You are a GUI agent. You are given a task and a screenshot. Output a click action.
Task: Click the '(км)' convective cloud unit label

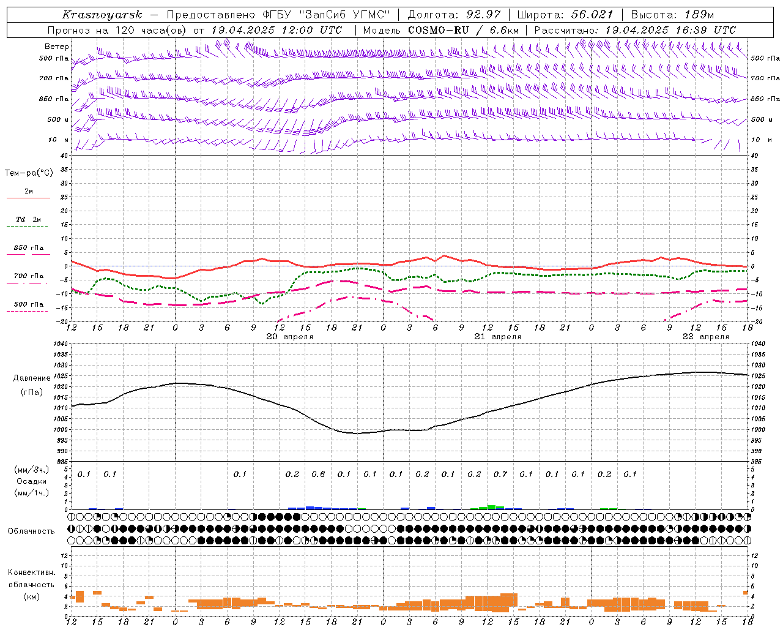pos(31,596)
